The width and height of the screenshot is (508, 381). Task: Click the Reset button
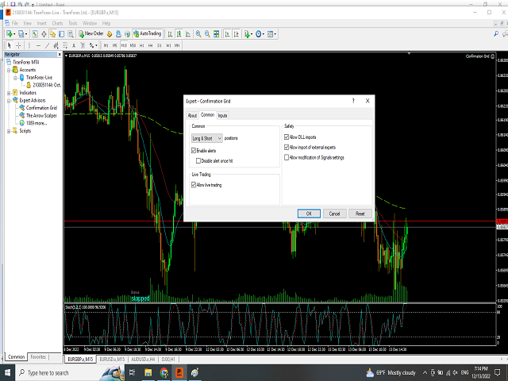[x=360, y=214]
